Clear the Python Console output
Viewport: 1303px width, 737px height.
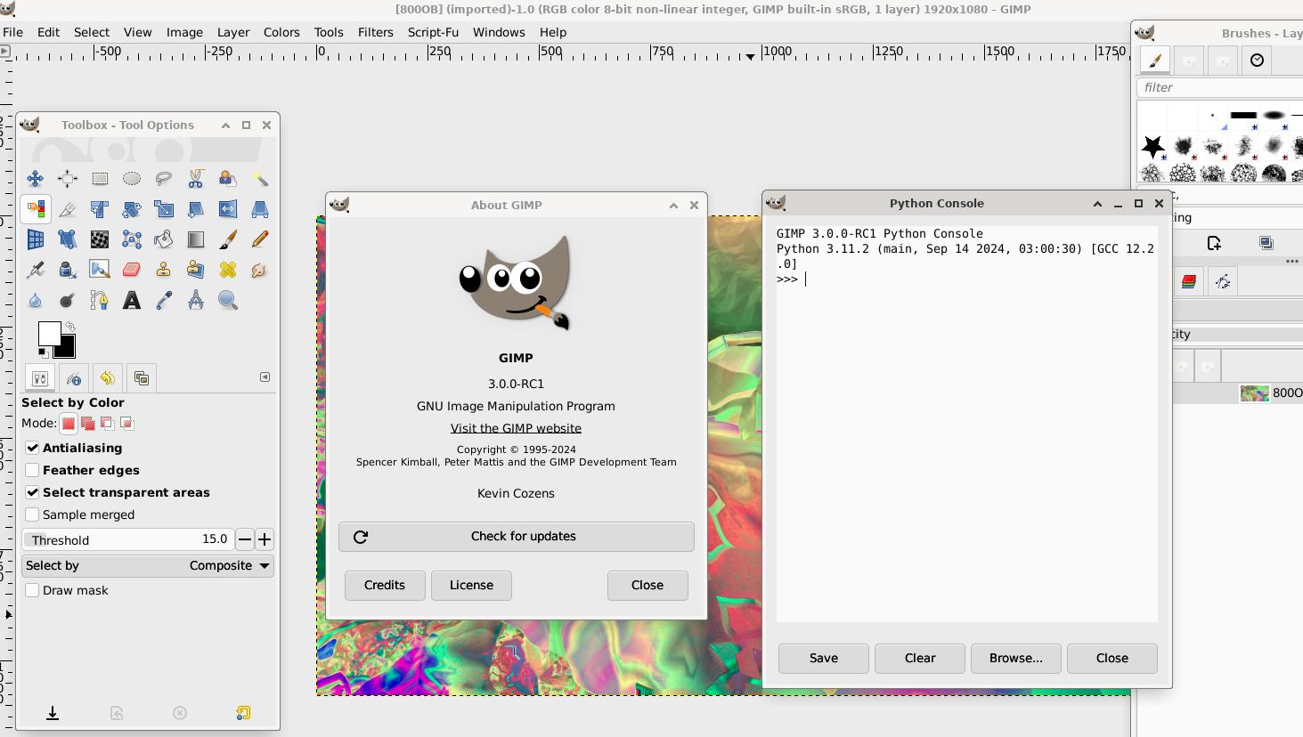tap(920, 659)
